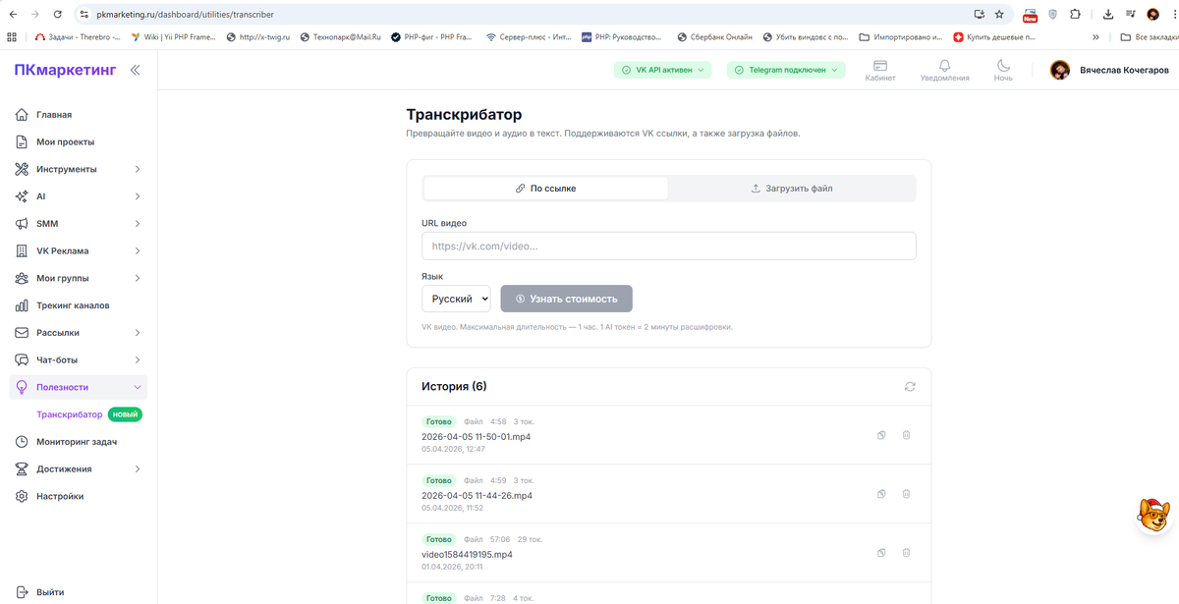This screenshot has height=604, width=1179.
Task: Click the Мои группы people icon
Action: (22, 278)
